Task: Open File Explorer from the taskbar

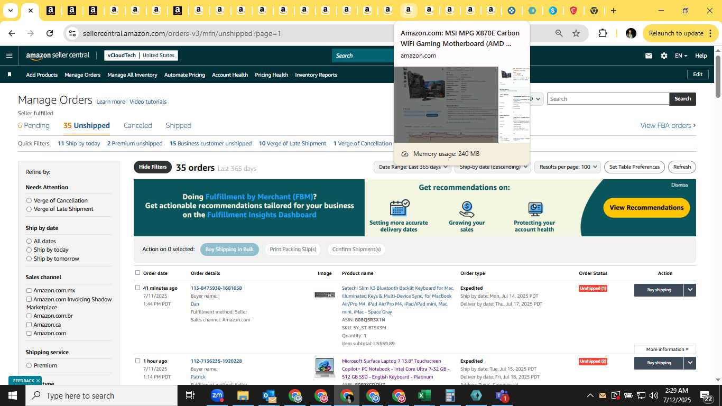Action: [243, 395]
